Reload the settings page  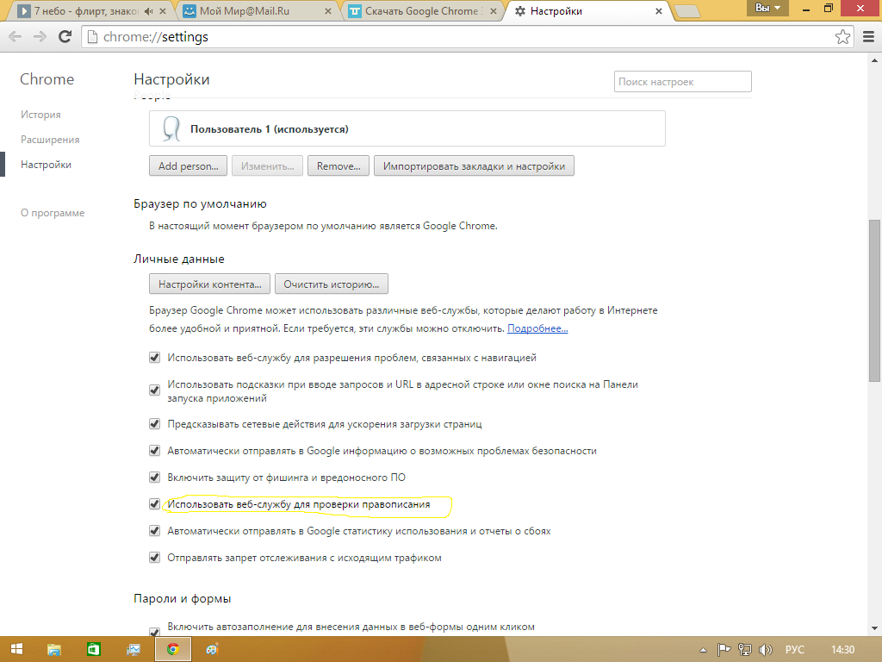coord(65,37)
